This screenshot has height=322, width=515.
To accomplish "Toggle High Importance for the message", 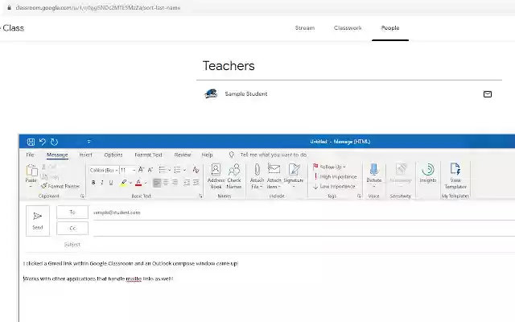I will (x=335, y=177).
